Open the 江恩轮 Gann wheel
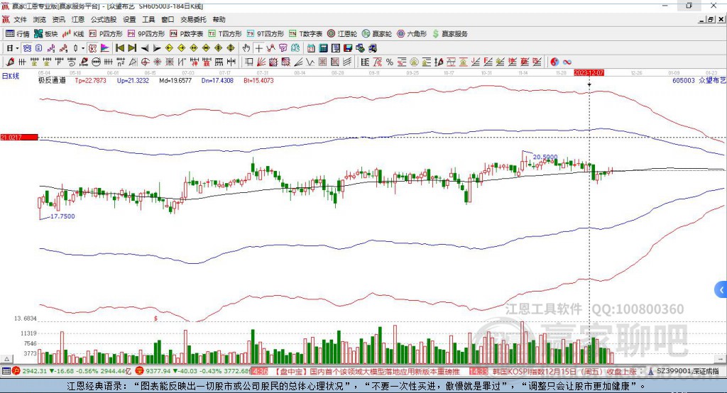Viewport: 727px width, 393px height. coord(342,34)
